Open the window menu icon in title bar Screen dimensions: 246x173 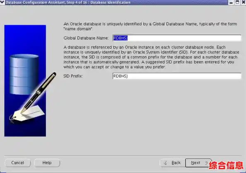[2, 2]
